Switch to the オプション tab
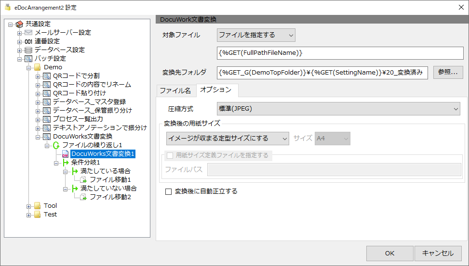This screenshot has width=469, height=266. click(216, 90)
